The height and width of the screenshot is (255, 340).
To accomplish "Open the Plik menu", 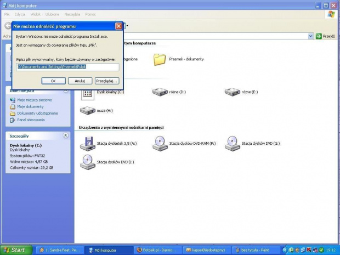I will (x=7, y=14).
